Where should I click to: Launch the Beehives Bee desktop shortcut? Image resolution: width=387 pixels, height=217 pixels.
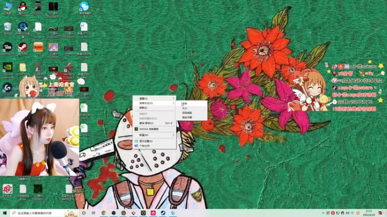click(x=8, y=49)
